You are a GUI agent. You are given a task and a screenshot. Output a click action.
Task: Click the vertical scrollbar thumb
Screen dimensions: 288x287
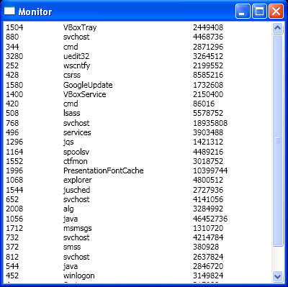click(x=278, y=140)
